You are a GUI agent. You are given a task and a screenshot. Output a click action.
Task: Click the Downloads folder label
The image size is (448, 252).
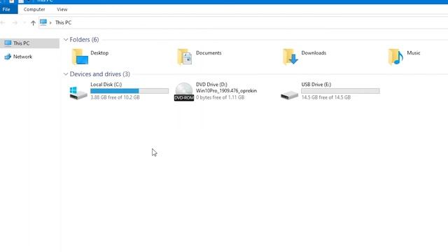pyautogui.click(x=314, y=53)
